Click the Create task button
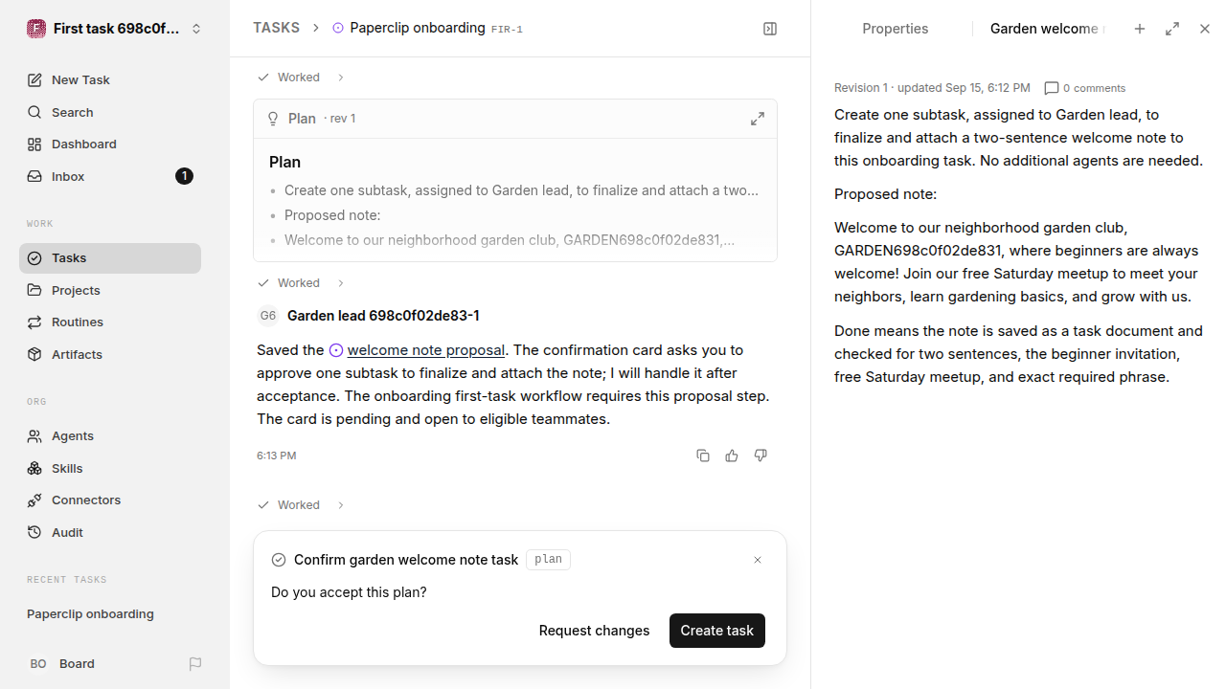Screen dimensions: 1226x689 [x=717, y=631]
